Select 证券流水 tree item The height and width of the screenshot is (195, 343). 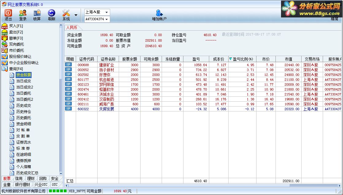(x=23, y=142)
